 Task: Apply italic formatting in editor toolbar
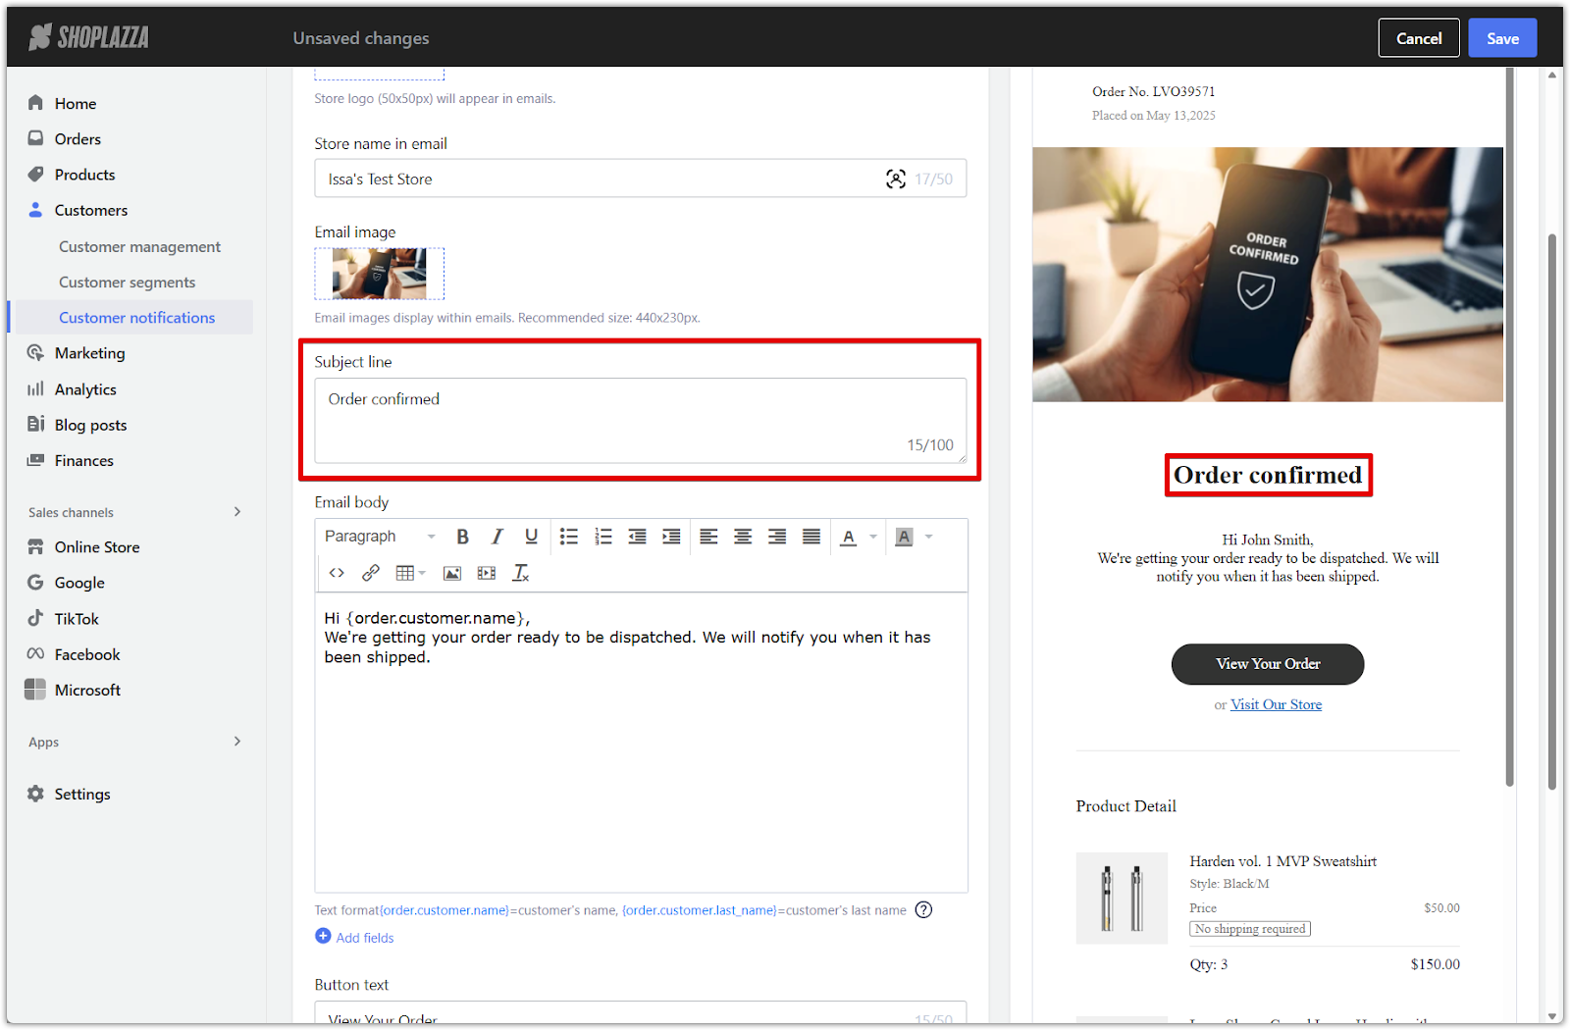[x=497, y=537]
